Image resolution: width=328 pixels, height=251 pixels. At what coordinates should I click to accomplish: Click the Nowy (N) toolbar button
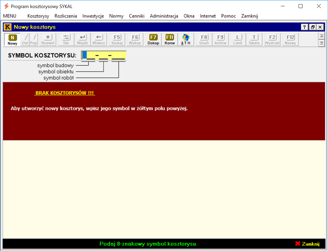point(12,40)
